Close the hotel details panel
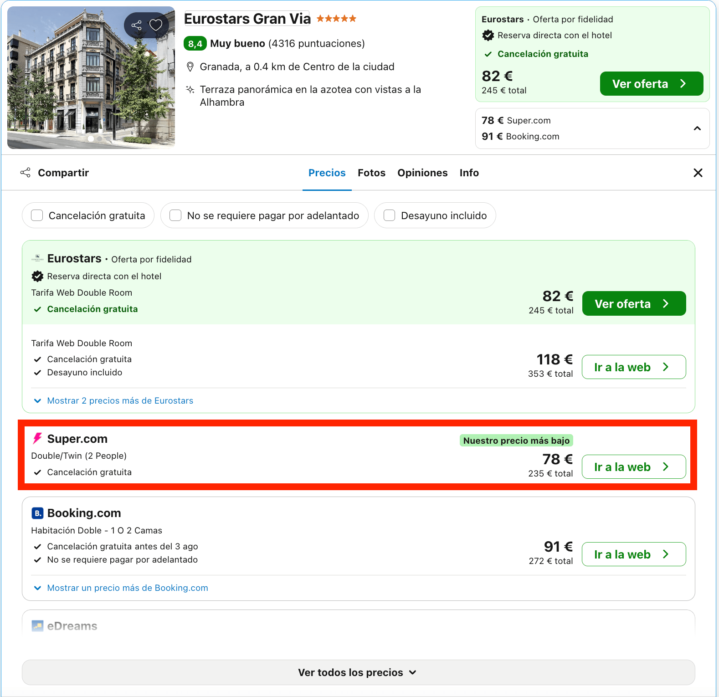 (698, 173)
